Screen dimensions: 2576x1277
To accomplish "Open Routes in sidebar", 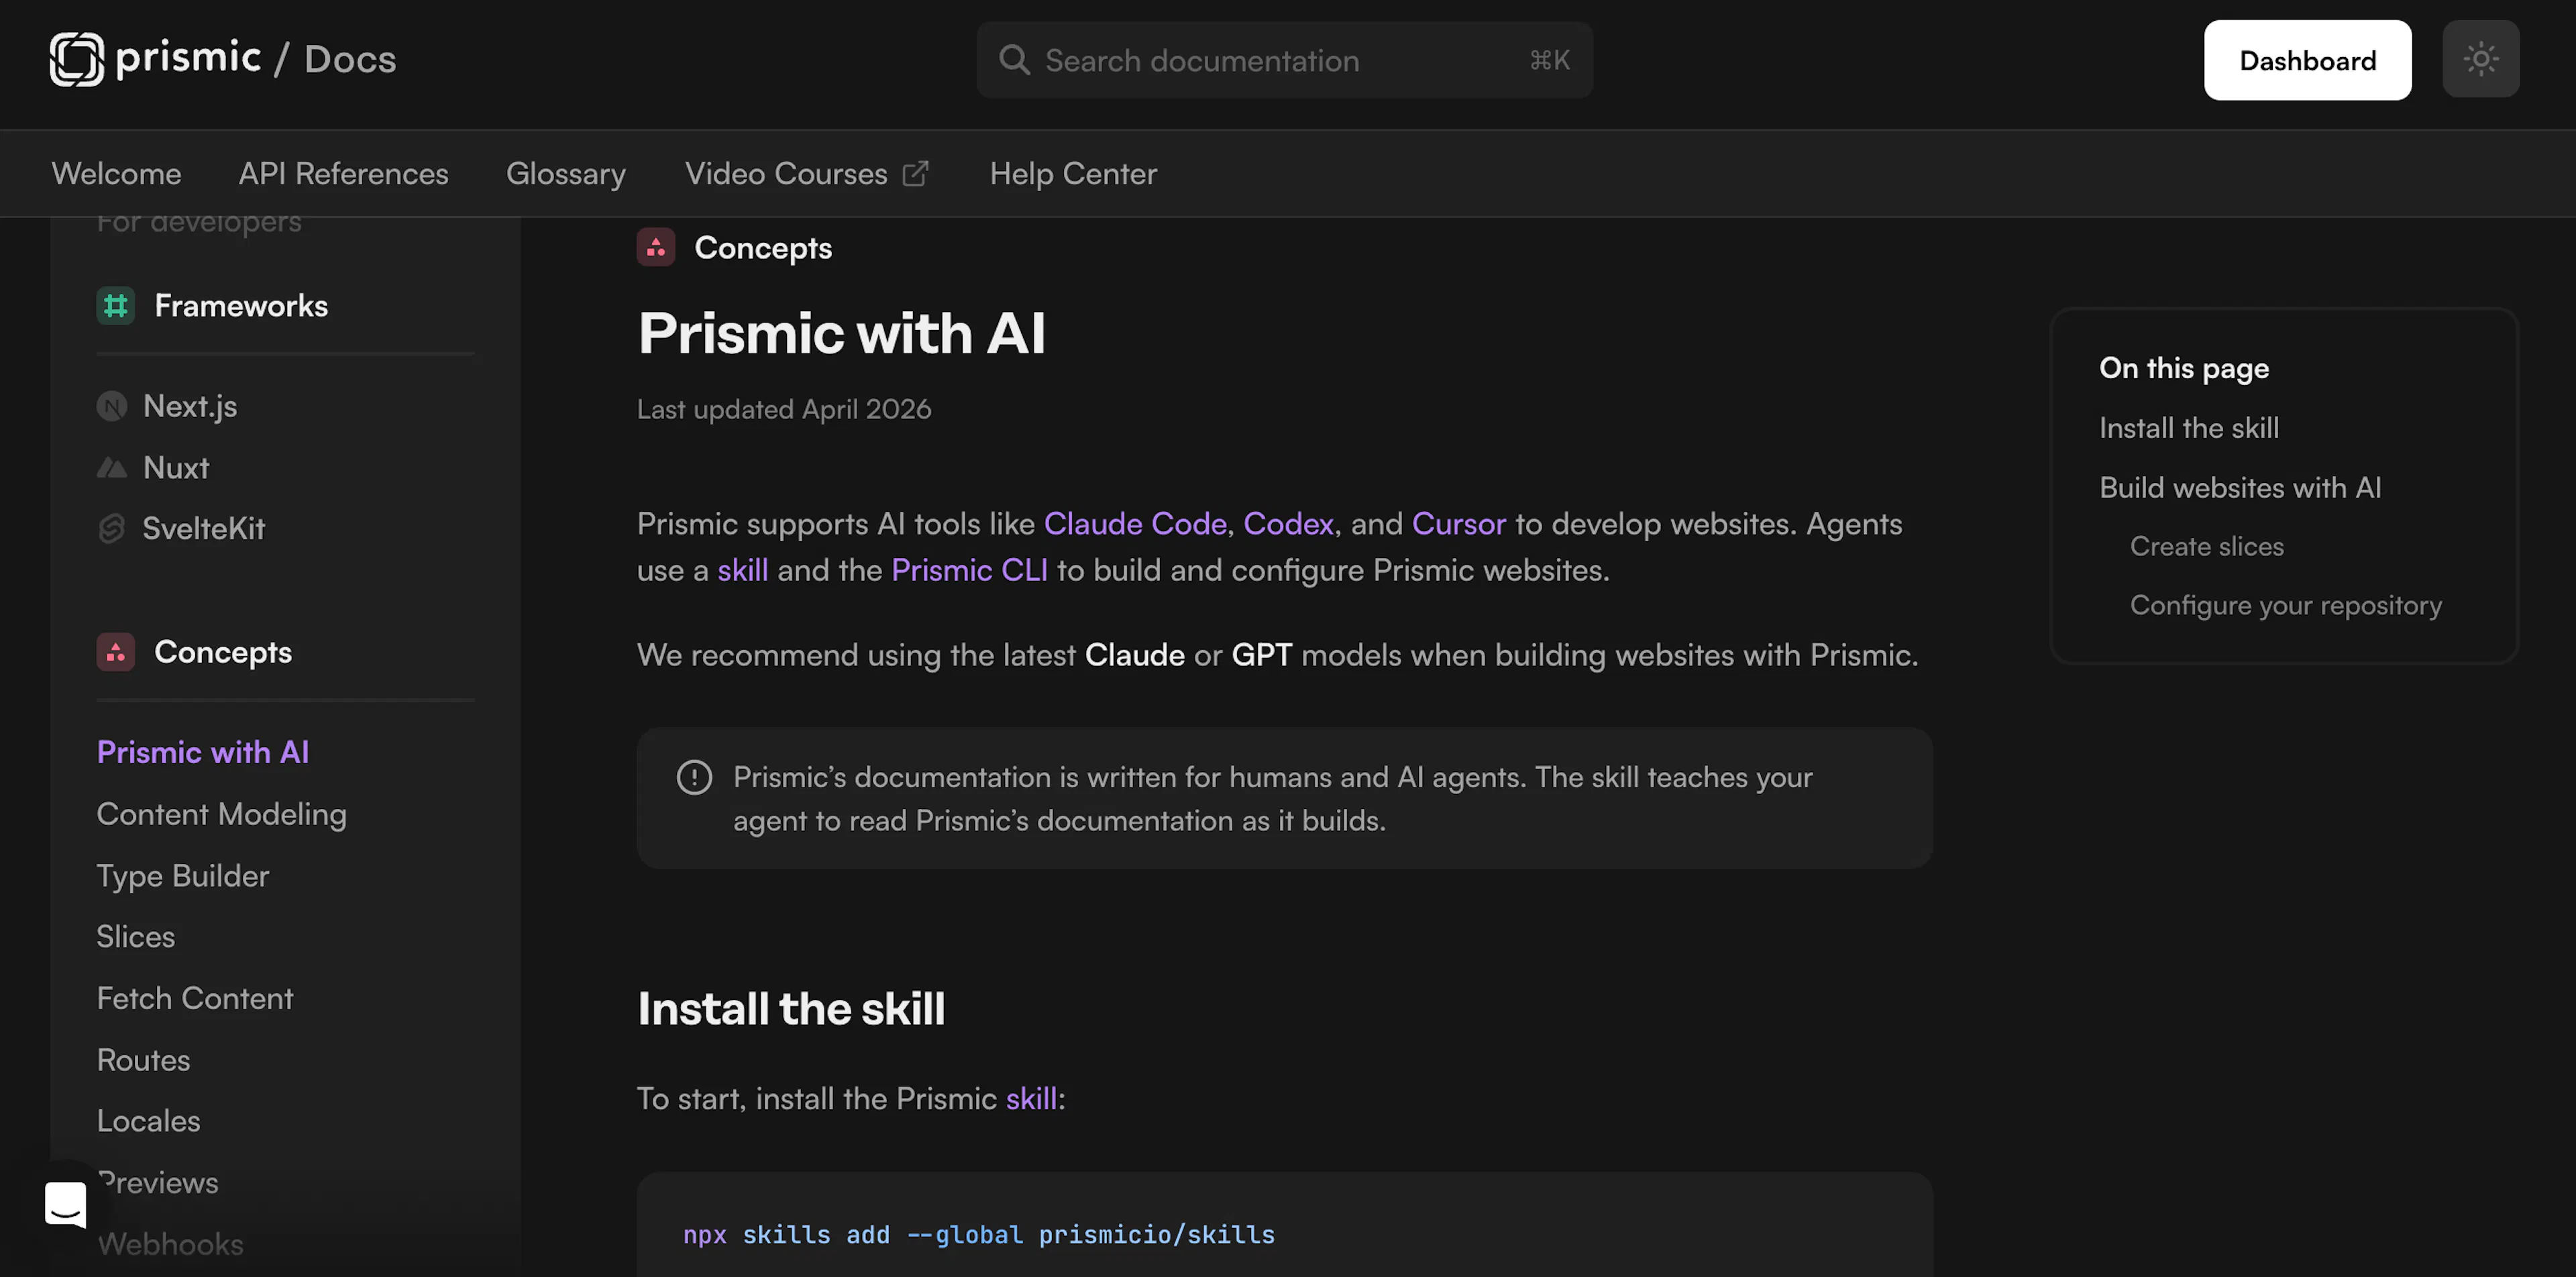I will 144,1061.
